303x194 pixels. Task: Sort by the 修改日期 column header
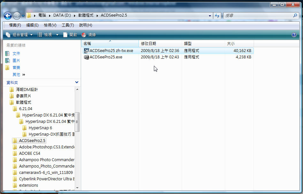tap(160, 44)
